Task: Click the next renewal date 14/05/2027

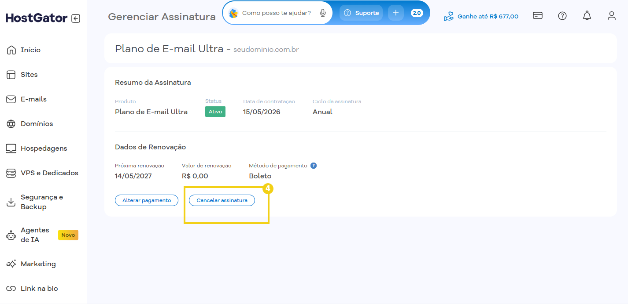Action: [133, 176]
